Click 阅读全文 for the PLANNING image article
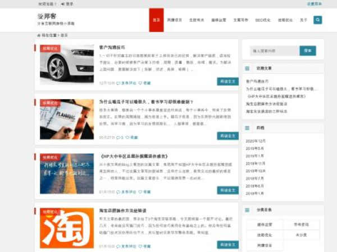 tap(227, 136)
